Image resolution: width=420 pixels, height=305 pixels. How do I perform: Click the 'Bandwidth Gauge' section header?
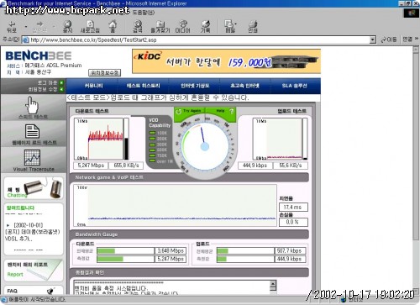(x=189, y=234)
